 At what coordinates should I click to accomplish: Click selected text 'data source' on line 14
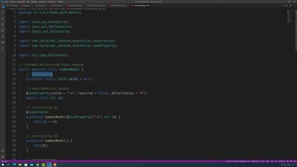(42, 74)
